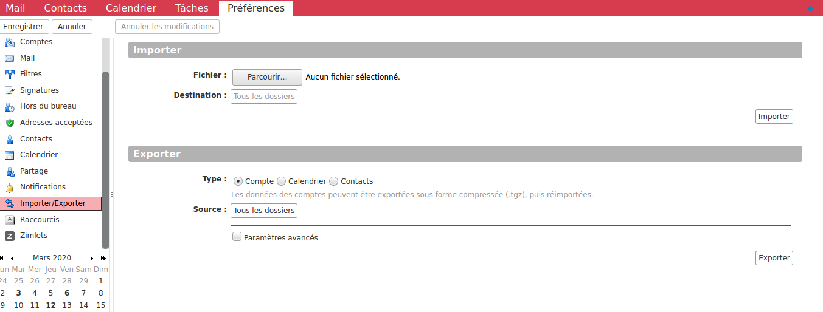This screenshot has height=312, width=823.
Task: Open the Destination Tous les dossiers selector
Action: click(263, 97)
